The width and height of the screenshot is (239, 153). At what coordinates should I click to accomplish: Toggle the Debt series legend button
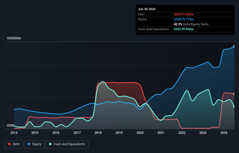(14, 144)
